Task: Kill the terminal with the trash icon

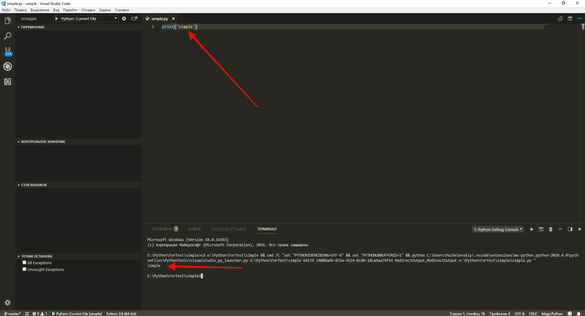Action: (551, 229)
